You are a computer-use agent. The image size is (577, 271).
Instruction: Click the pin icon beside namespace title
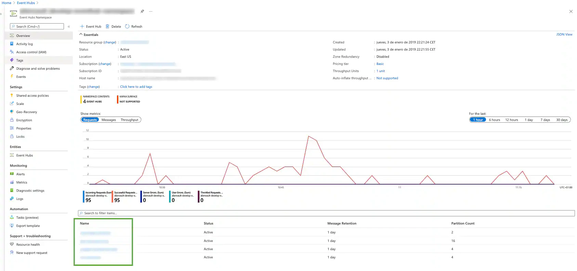point(142,11)
